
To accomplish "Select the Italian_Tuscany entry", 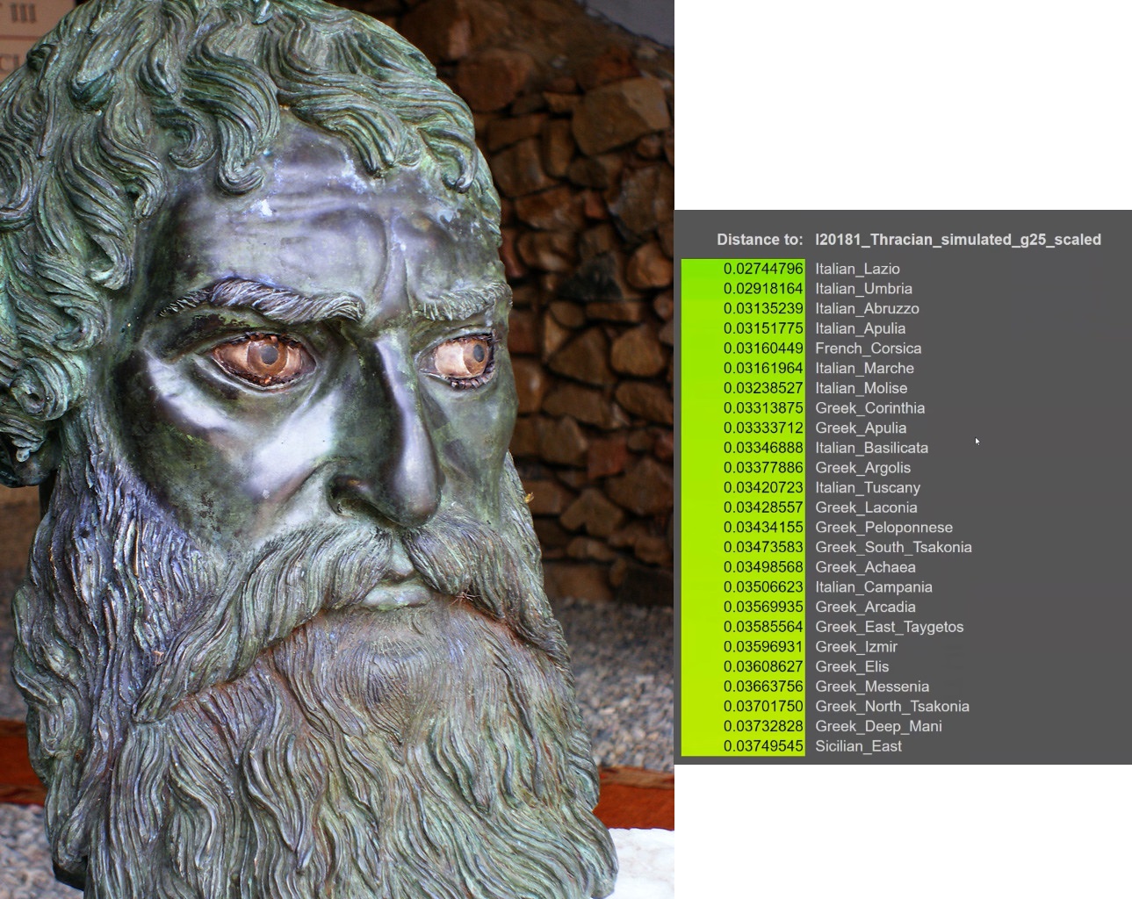I will [x=868, y=487].
